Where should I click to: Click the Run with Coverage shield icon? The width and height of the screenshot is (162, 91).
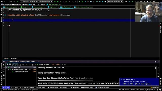[x=61, y=2]
